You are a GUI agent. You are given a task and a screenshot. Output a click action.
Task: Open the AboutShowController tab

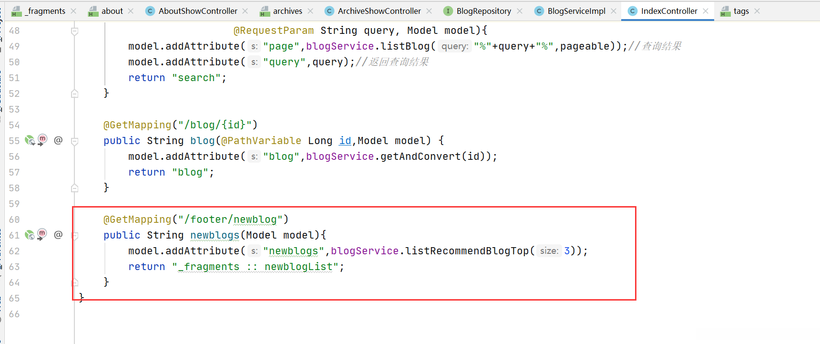coord(197,11)
